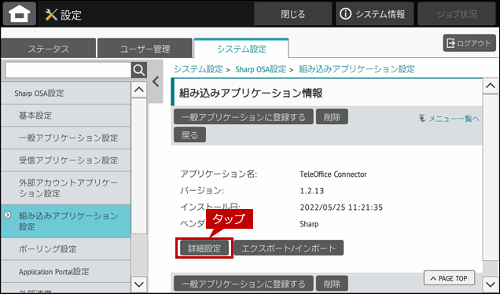Open システム情報 info button
The image size is (500, 294).
375,13
